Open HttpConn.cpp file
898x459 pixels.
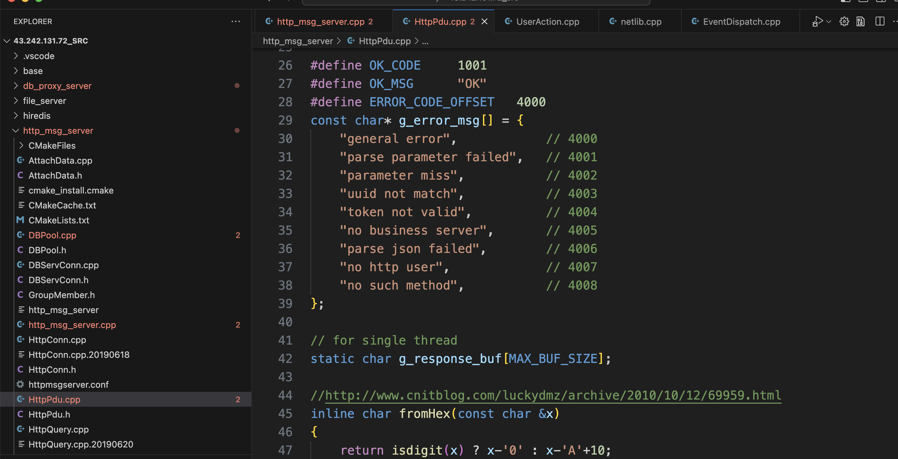[x=126, y=340]
